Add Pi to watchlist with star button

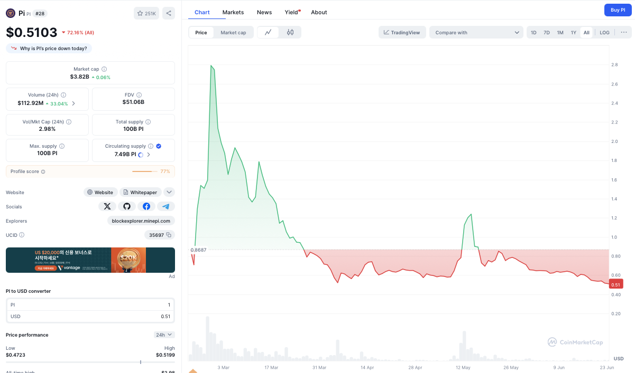(146, 13)
